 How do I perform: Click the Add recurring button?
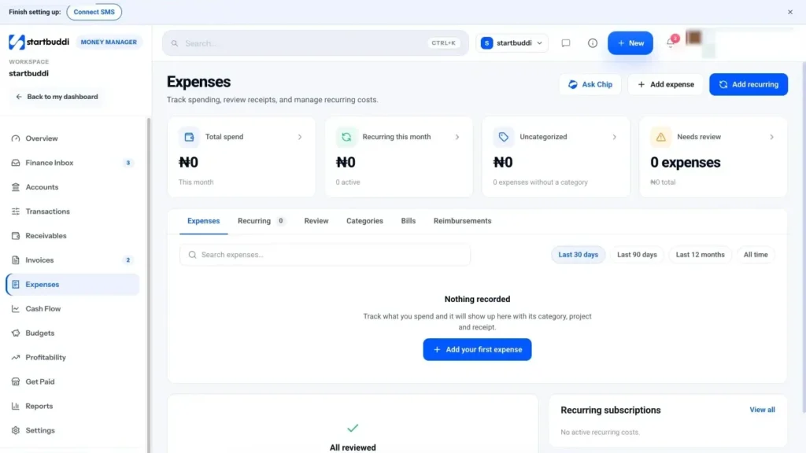click(749, 84)
